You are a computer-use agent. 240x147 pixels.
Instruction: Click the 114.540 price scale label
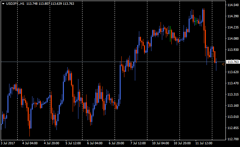pyautogui.click(x=233, y=5)
